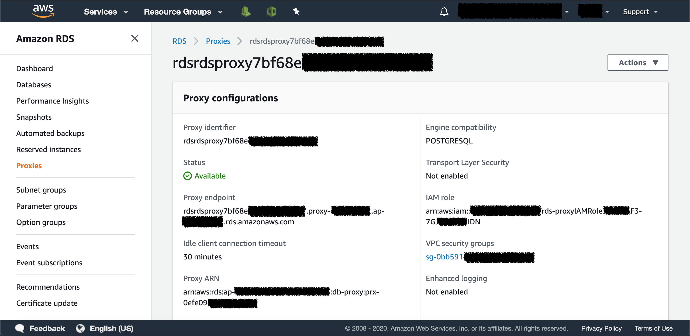Open the RDS breadcrumb link

(x=180, y=41)
